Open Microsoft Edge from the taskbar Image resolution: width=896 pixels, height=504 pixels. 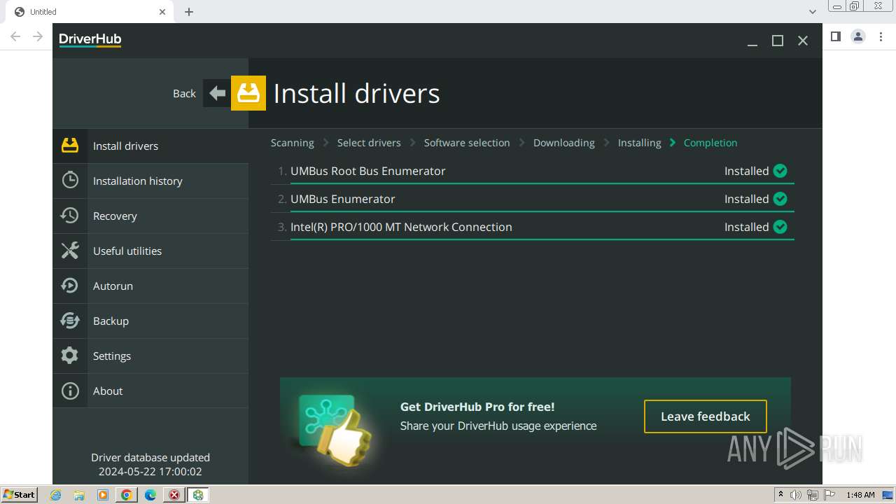[x=150, y=495]
